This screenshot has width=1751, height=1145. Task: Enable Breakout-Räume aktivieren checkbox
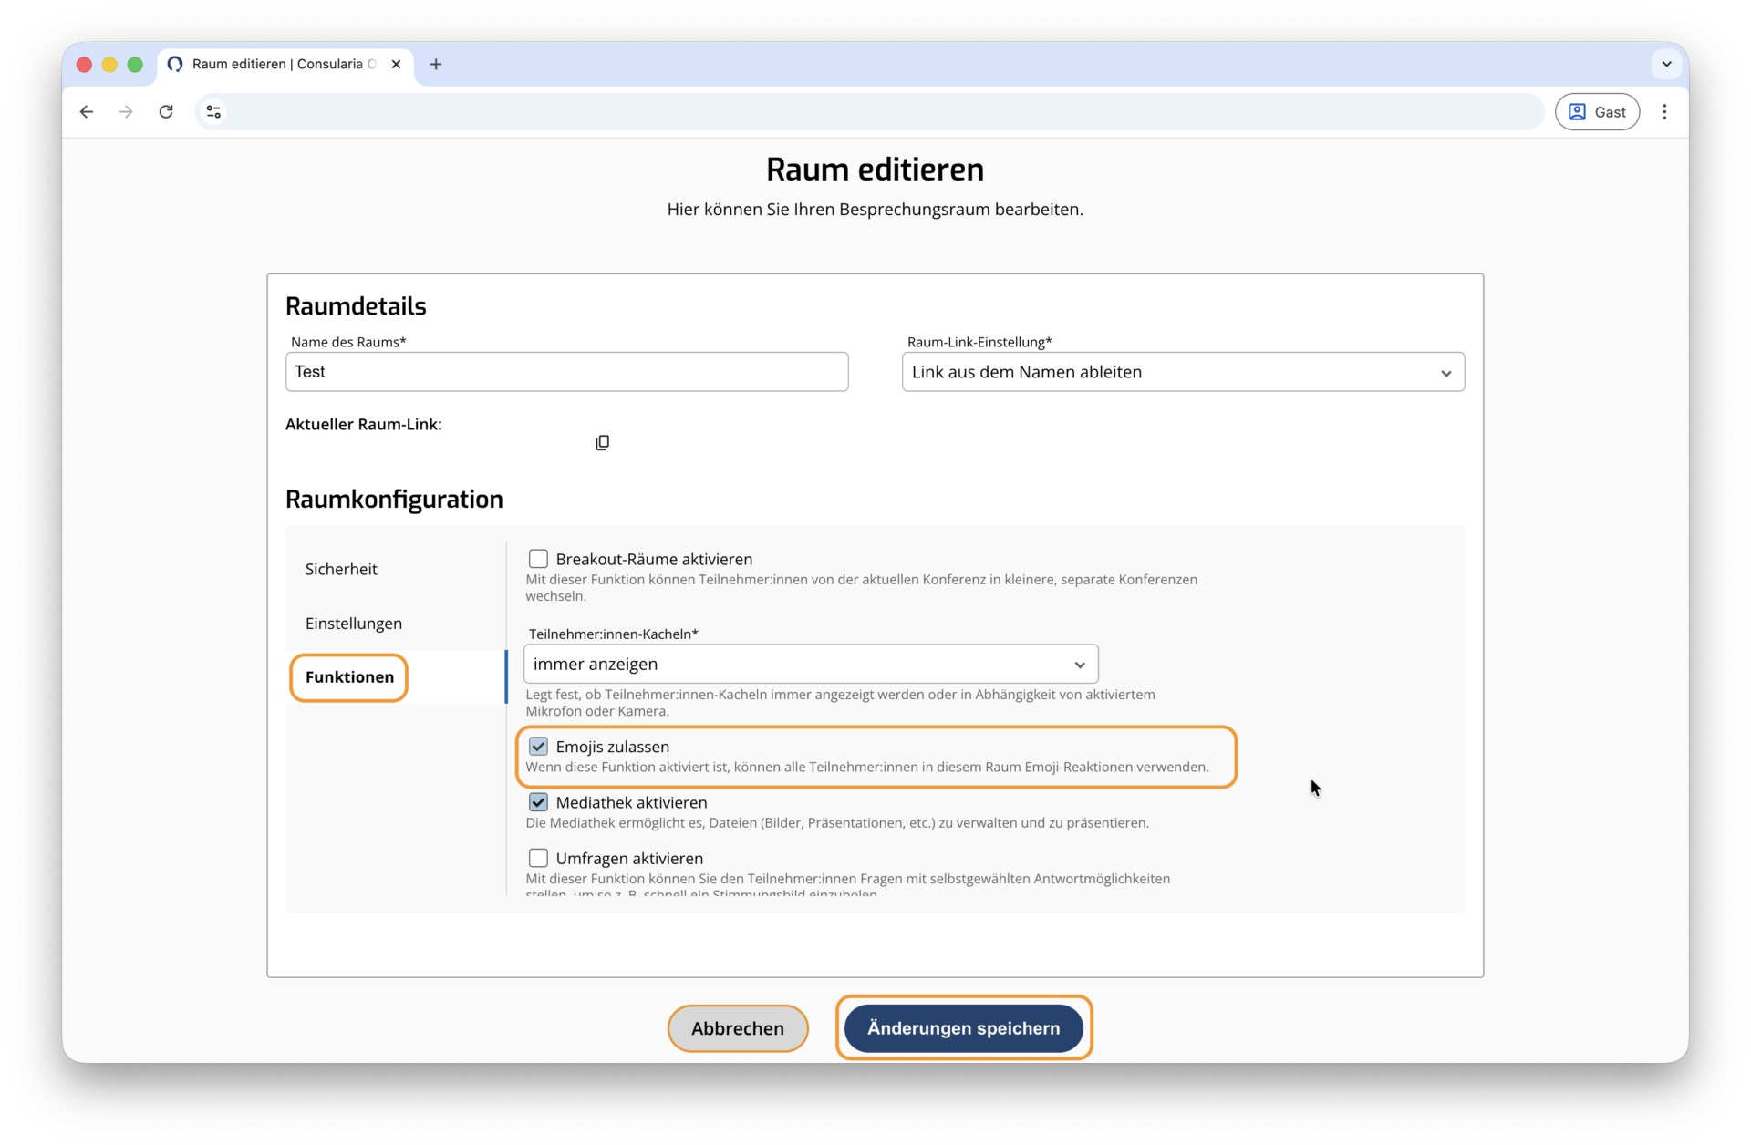click(538, 559)
